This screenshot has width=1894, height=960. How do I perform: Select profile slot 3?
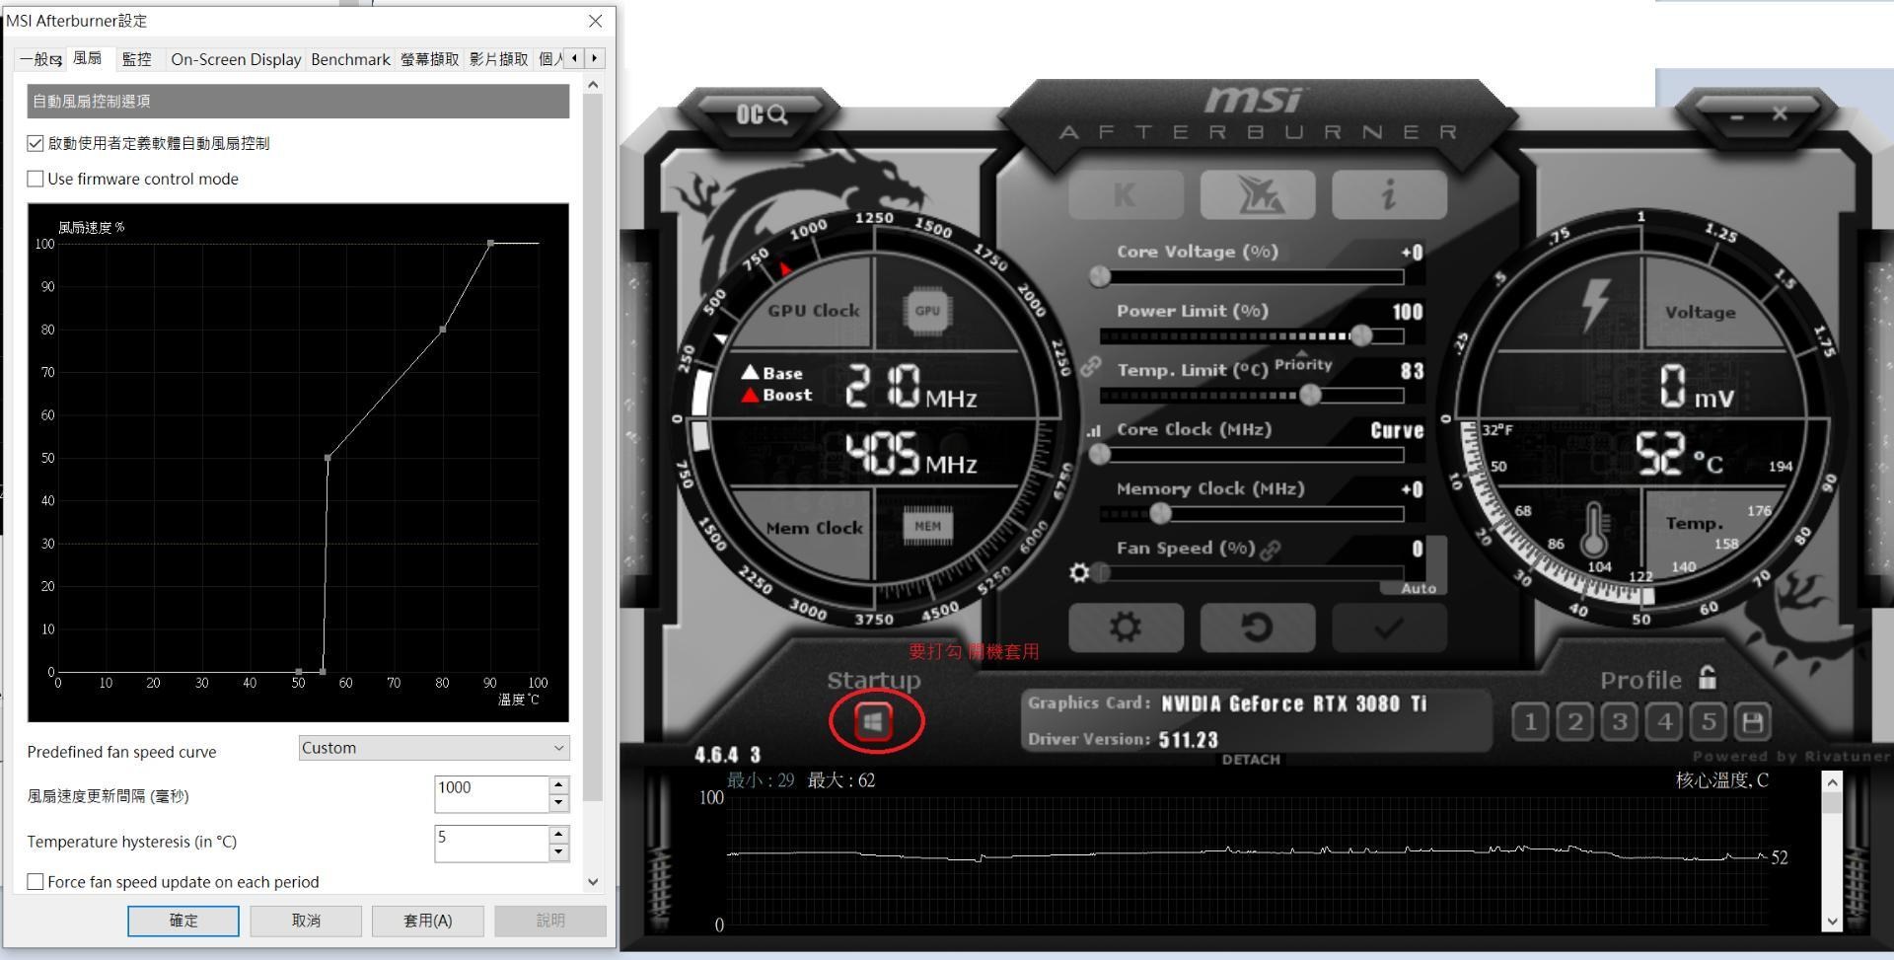point(1619,722)
